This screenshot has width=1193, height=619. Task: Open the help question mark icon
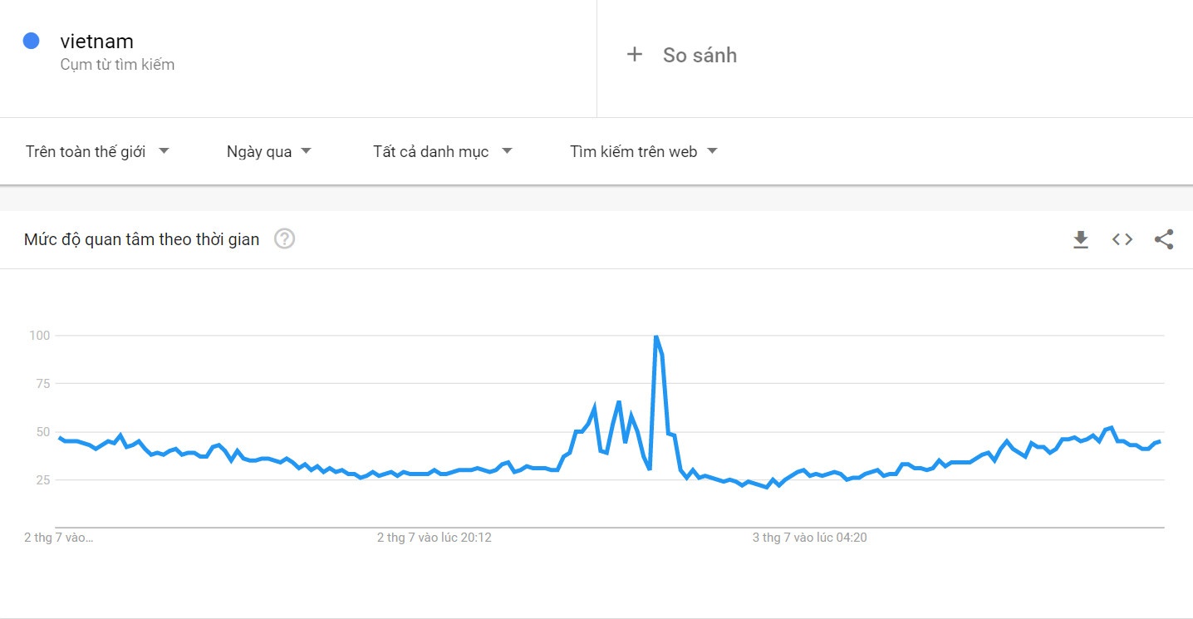[285, 239]
